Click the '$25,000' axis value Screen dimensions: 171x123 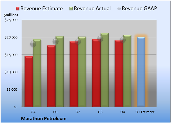[11, 20]
